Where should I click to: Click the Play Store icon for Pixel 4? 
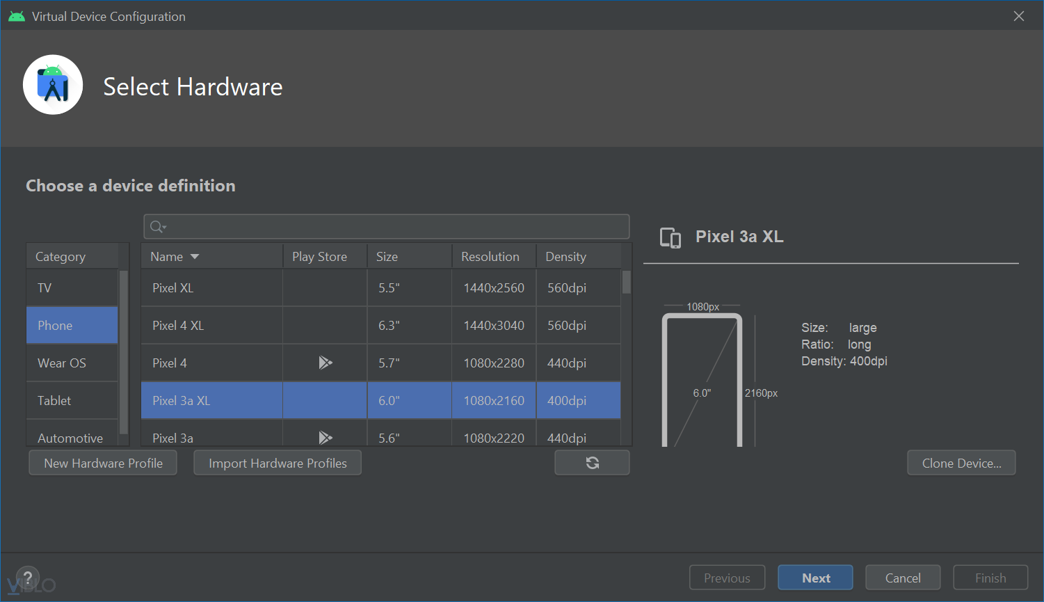coord(325,363)
